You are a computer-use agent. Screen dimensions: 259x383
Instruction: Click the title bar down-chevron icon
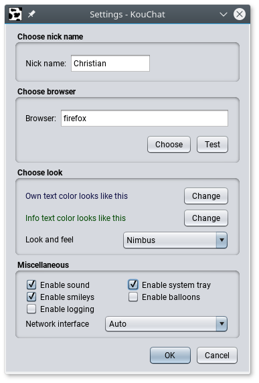coord(223,15)
